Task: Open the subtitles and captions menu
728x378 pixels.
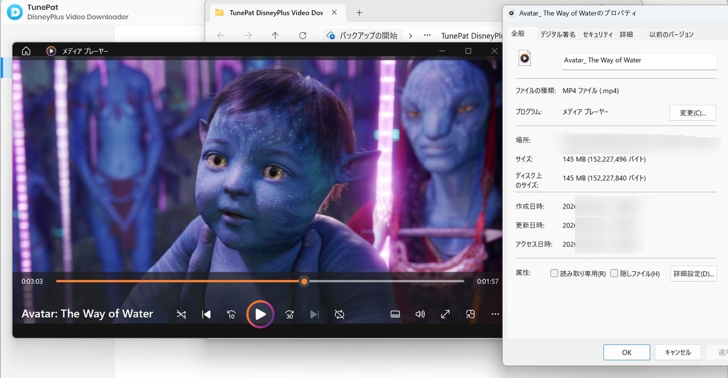Action: pyautogui.click(x=395, y=314)
